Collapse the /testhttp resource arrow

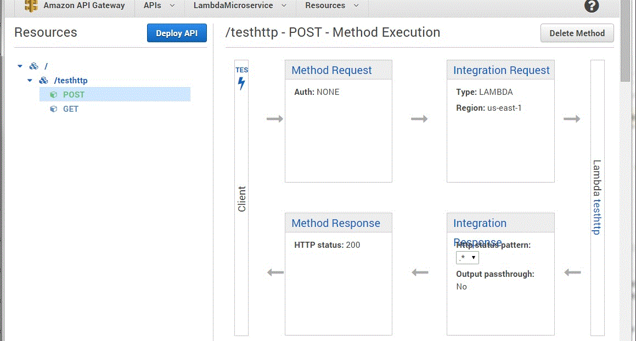point(30,80)
